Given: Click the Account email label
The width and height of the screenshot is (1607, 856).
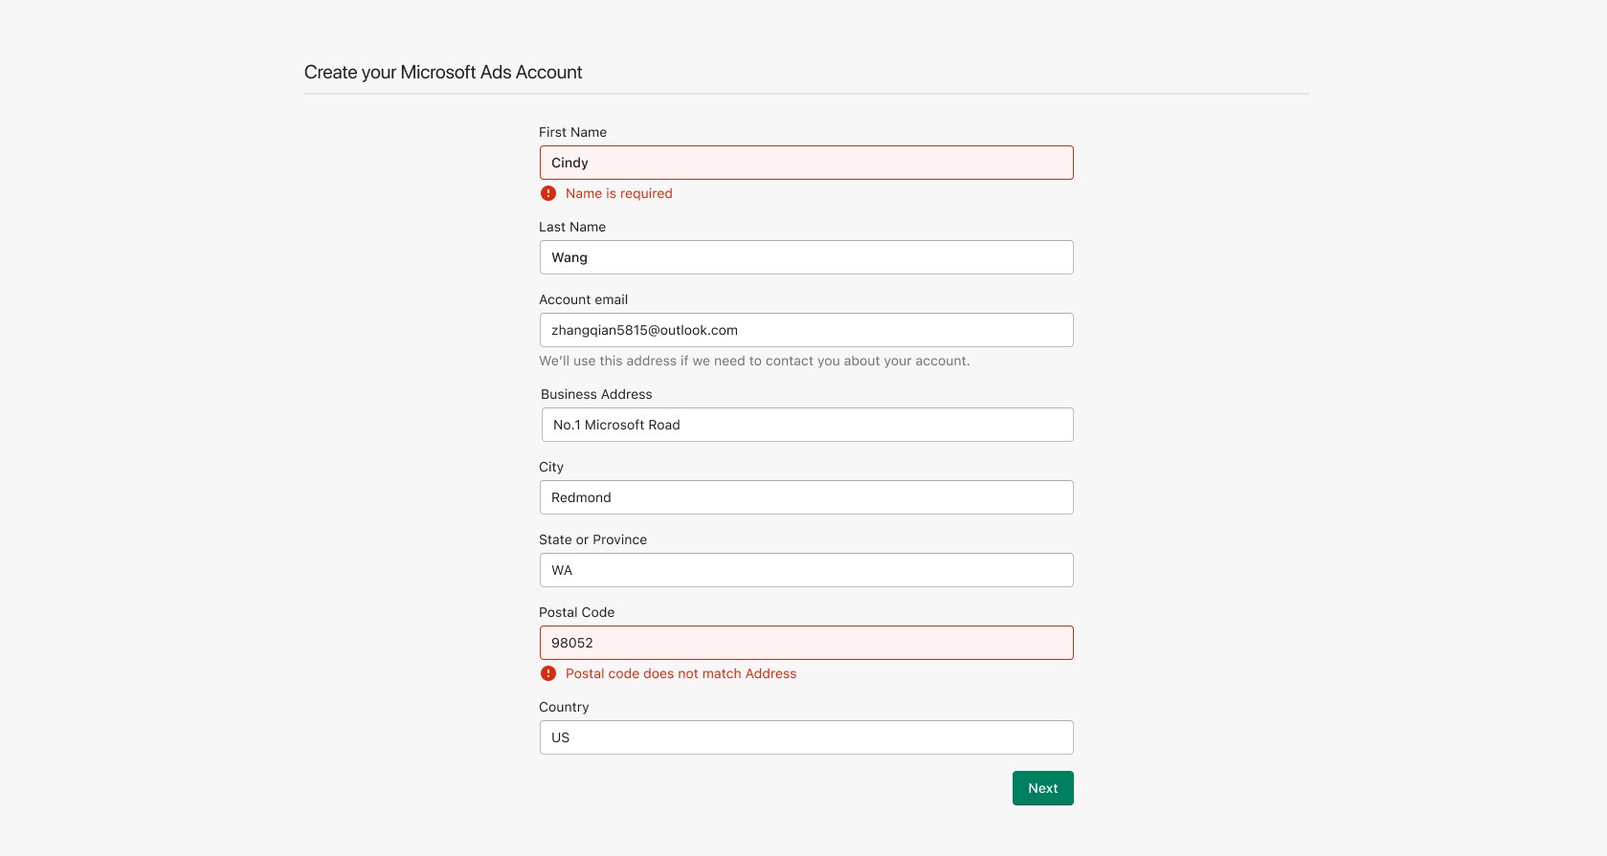Looking at the screenshot, I should [583, 299].
